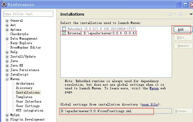Expand the Java EE node
The width and height of the screenshot is (193, 122).
tap(7, 66)
